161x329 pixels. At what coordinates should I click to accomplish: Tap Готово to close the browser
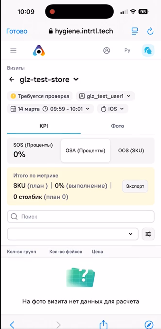pos(17,31)
